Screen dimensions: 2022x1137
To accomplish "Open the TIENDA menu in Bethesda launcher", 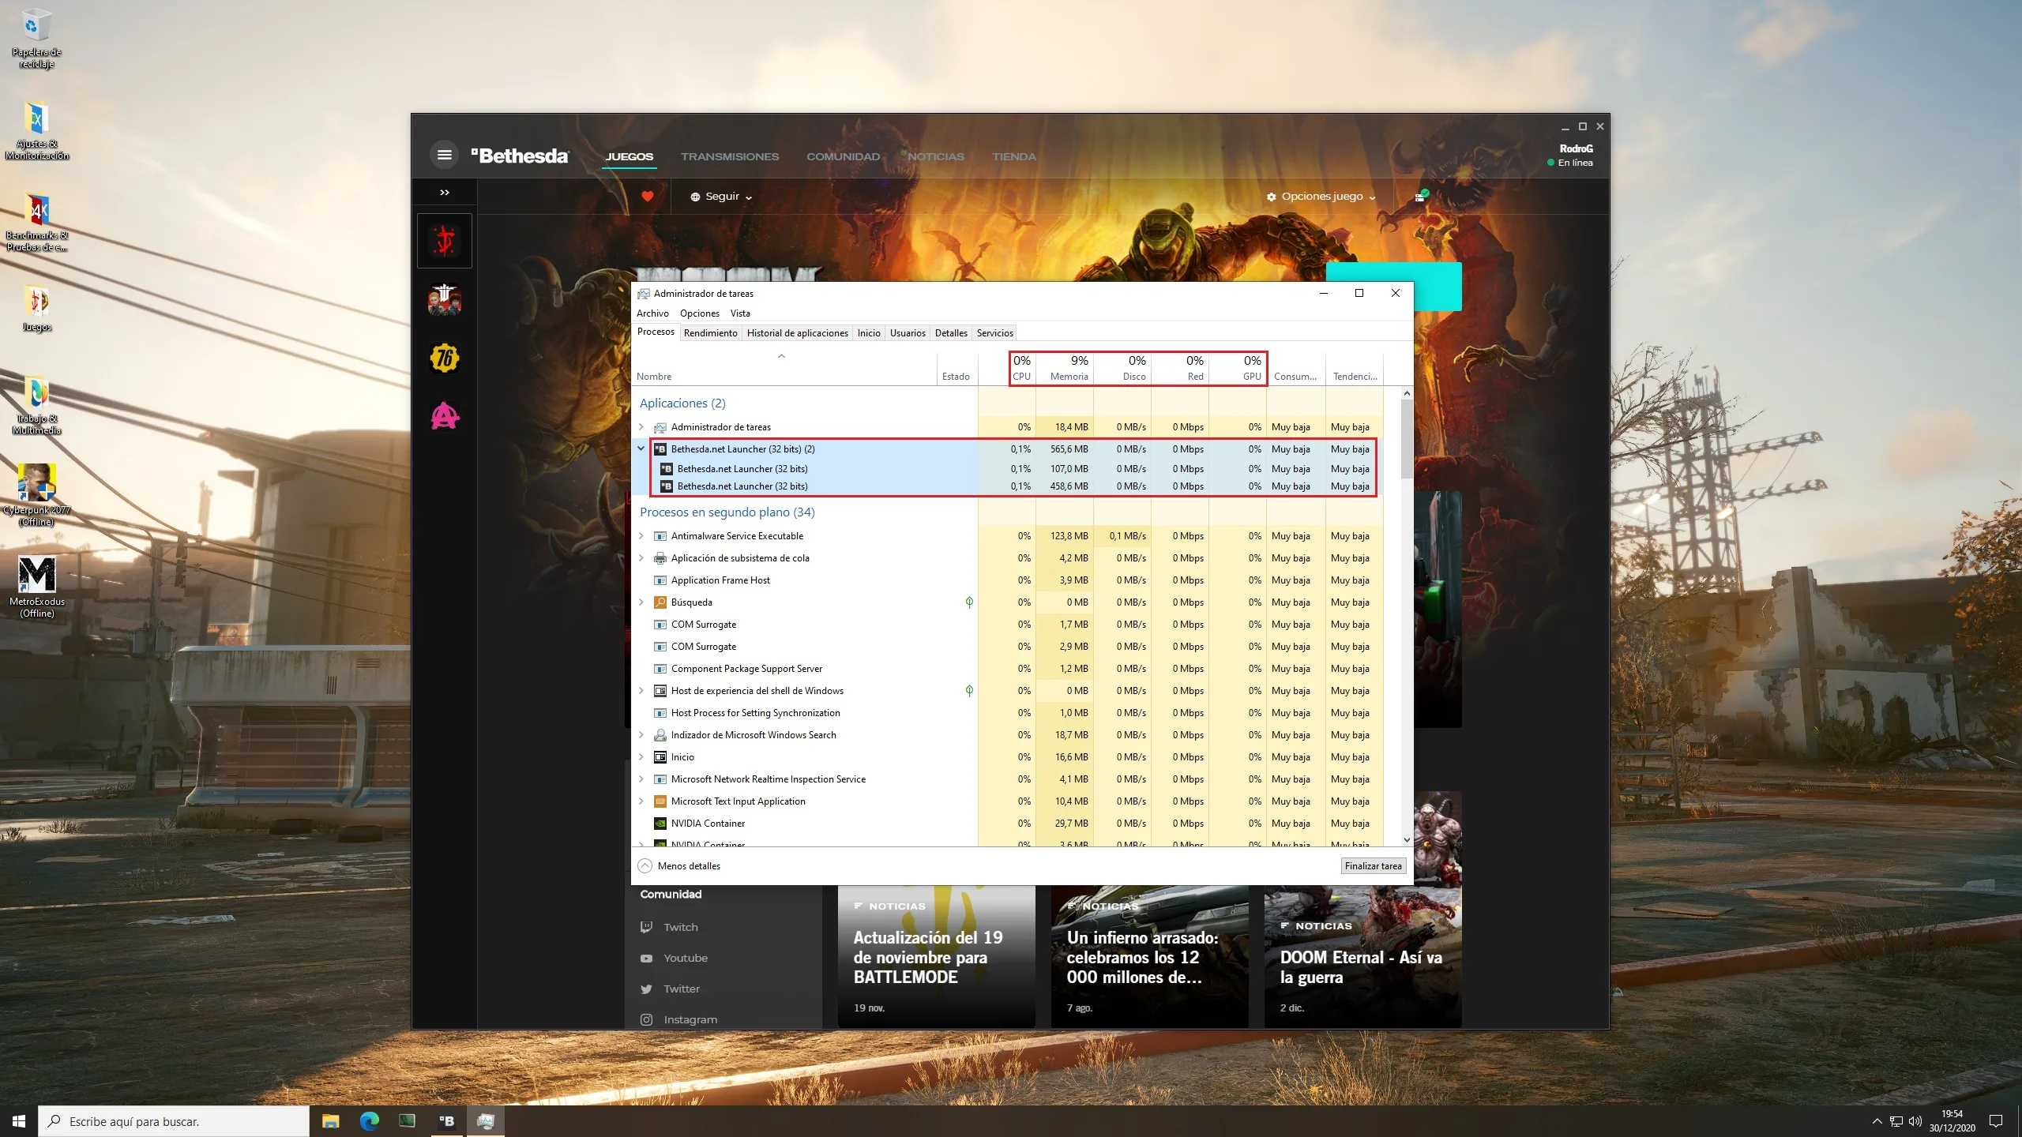I will 1014,156.
